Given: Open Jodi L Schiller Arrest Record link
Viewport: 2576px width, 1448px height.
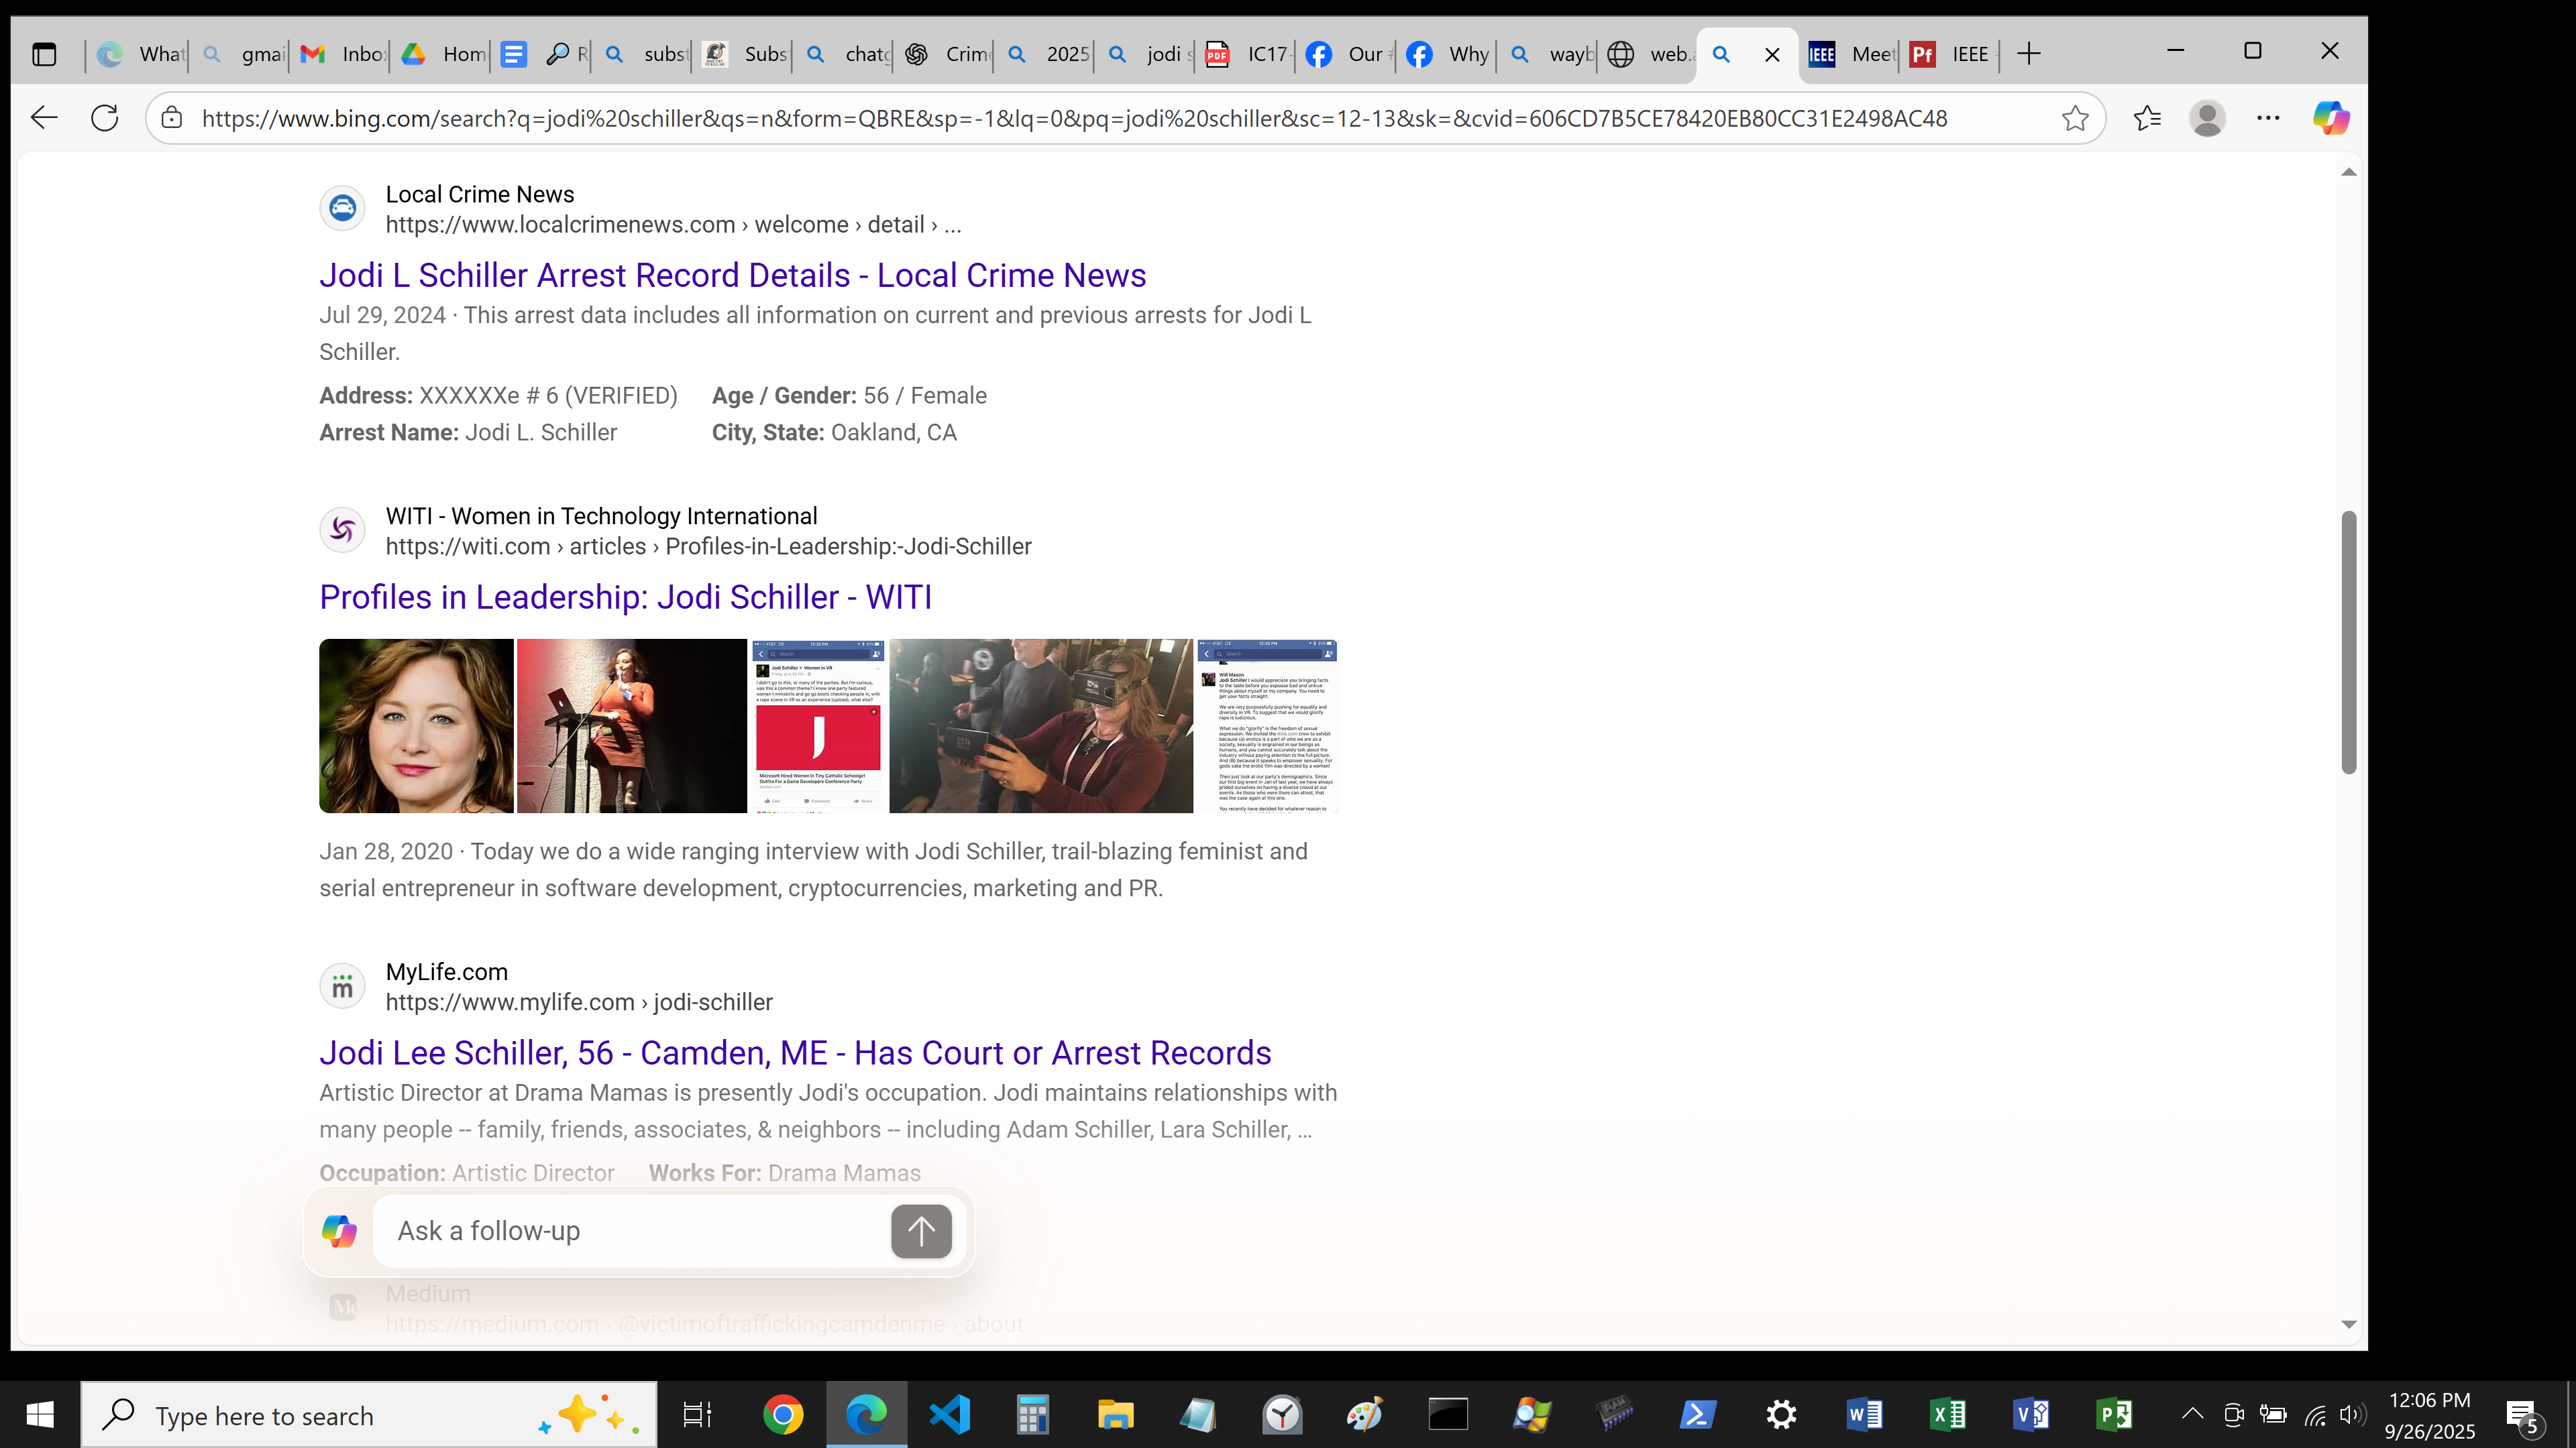Looking at the screenshot, I should click(732, 275).
